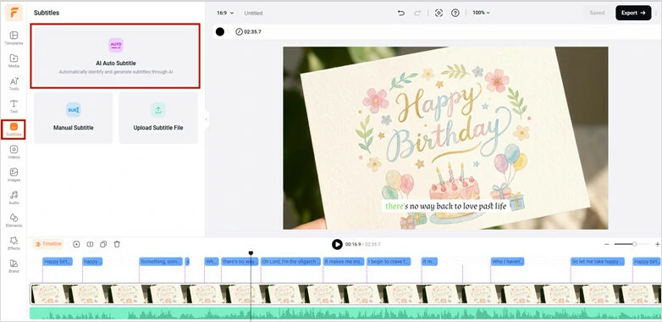
Task: Click the Export button
Action: [x=633, y=13]
